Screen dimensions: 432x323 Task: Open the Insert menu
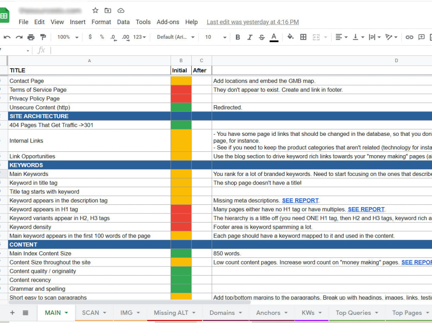pos(77,22)
